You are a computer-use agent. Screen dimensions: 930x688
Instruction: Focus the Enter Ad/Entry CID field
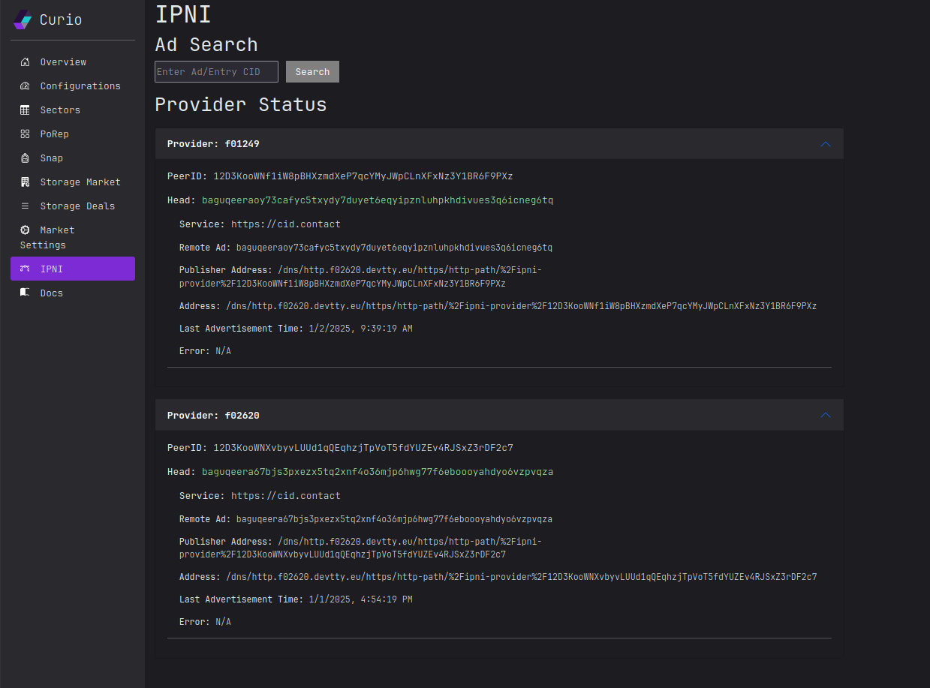[216, 72]
